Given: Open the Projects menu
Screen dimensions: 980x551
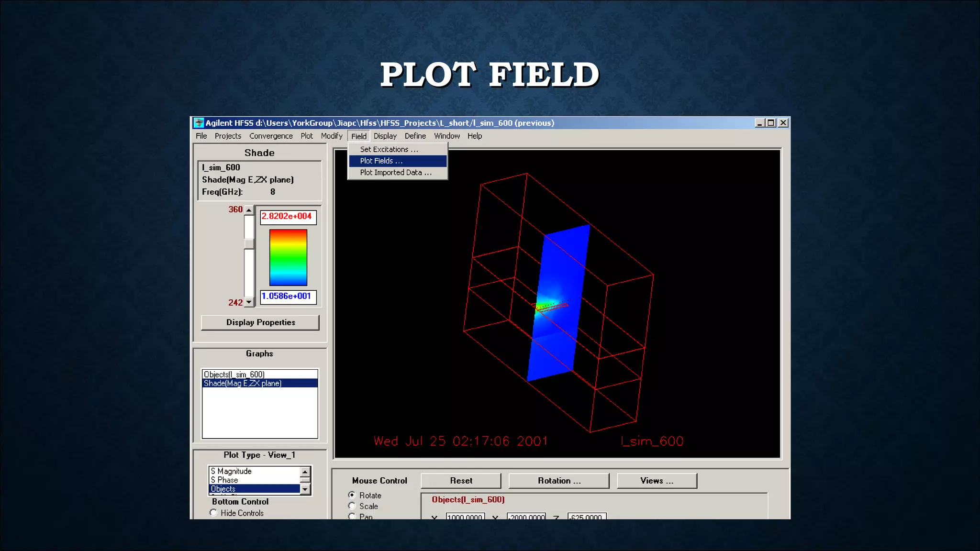Looking at the screenshot, I should coord(228,136).
